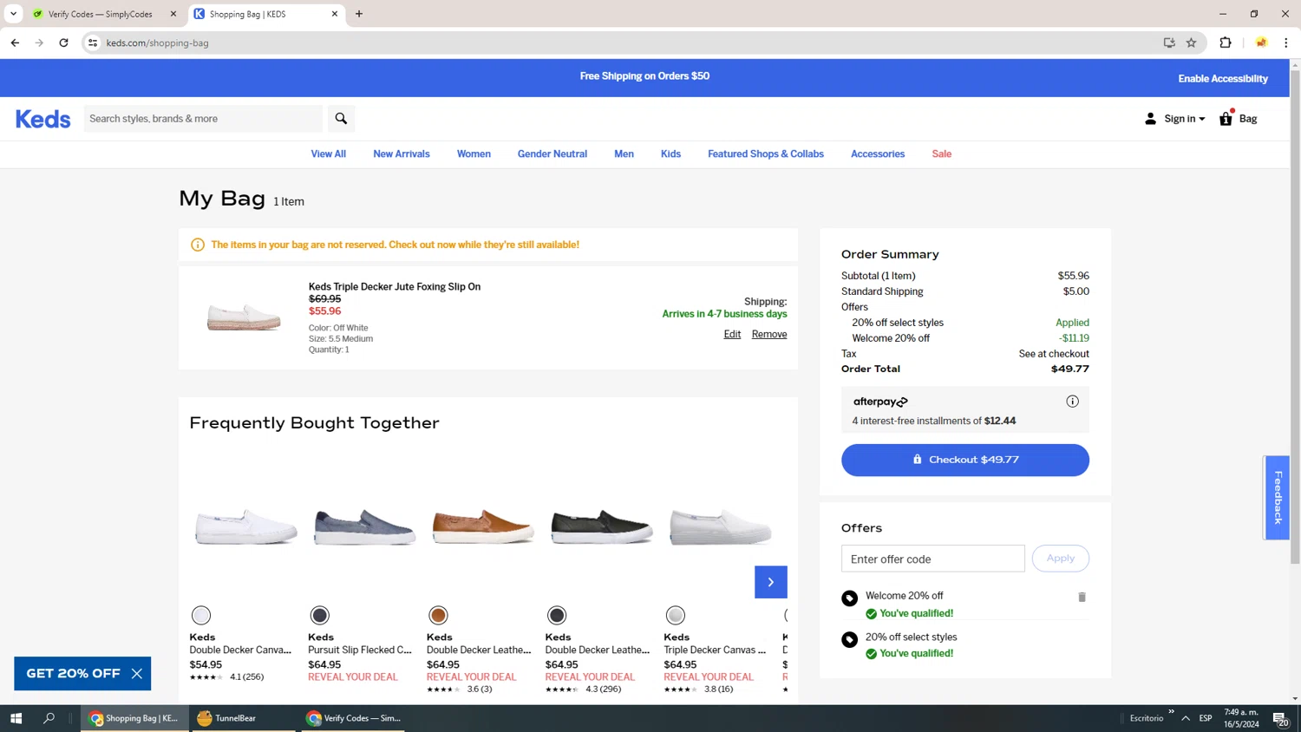This screenshot has width=1301, height=732.
Task: Close the GET 20% OFF banner
Action: (137, 673)
